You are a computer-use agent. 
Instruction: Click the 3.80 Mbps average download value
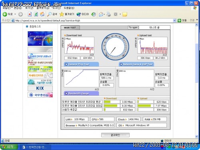(x=128, y=102)
